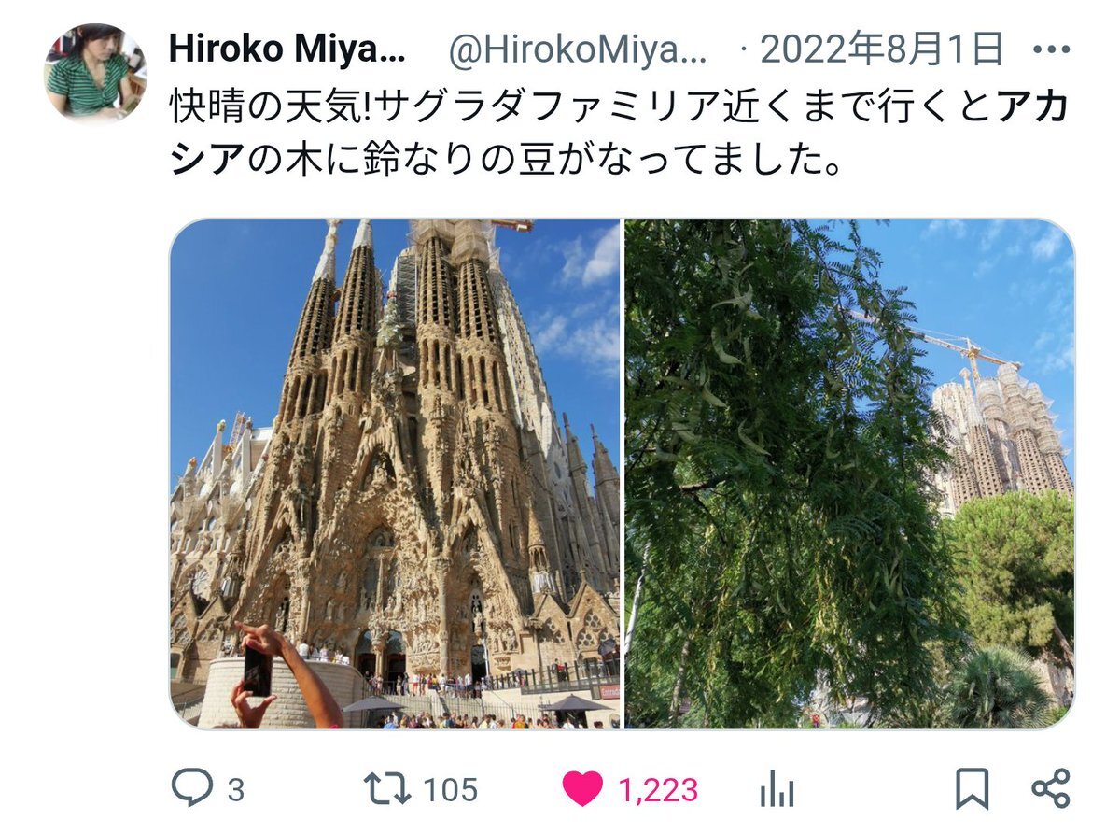Click the reply speech bubble icon
The width and height of the screenshot is (1120, 834).
(192, 789)
